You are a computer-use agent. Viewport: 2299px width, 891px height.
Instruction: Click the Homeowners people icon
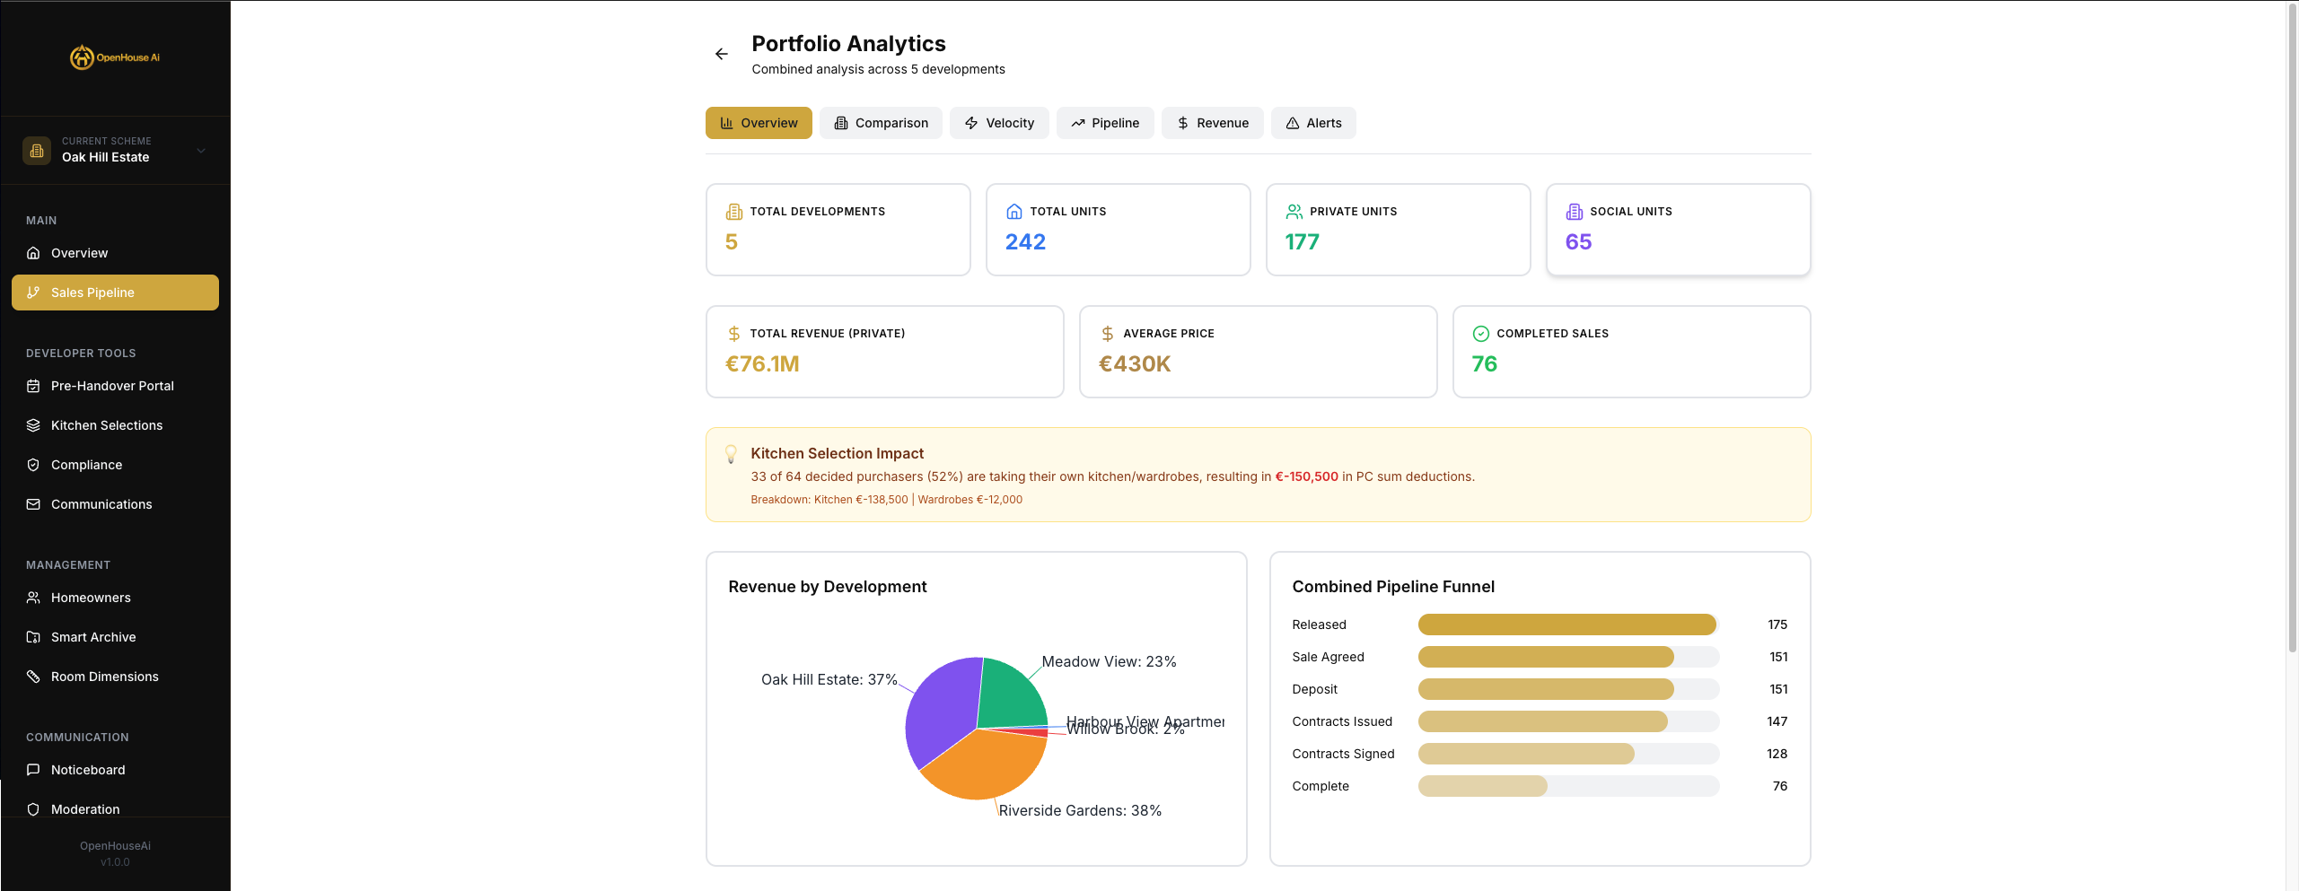click(33, 598)
